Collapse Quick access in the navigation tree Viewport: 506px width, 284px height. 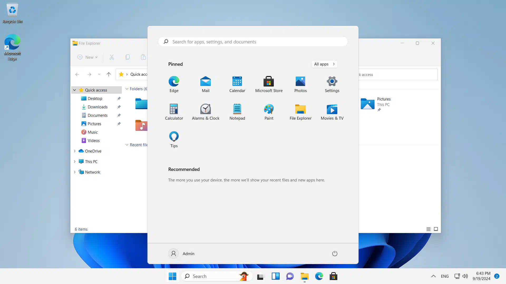pyautogui.click(x=75, y=90)
